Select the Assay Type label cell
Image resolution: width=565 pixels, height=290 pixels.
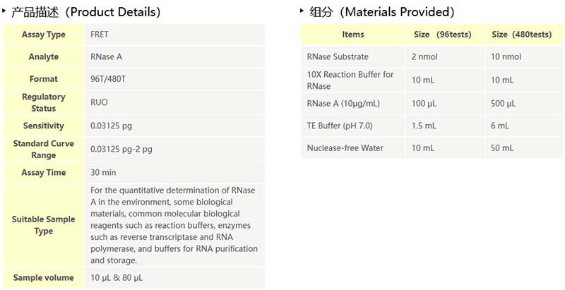[44, 35]
